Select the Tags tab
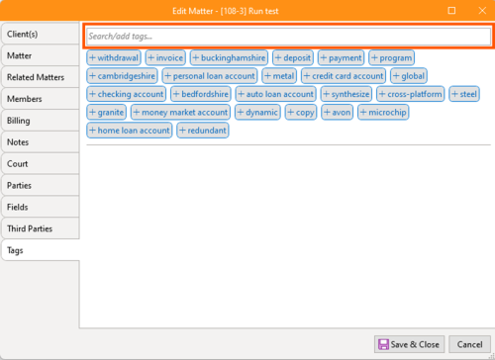495x360 pixels. tap(41, 250)
